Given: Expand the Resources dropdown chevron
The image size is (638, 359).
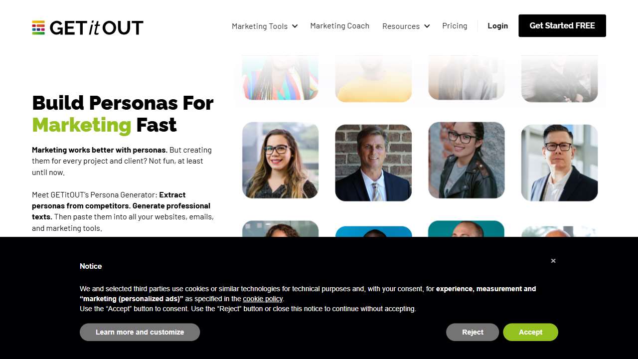Looking at the screenshot, I should point(427,26).
